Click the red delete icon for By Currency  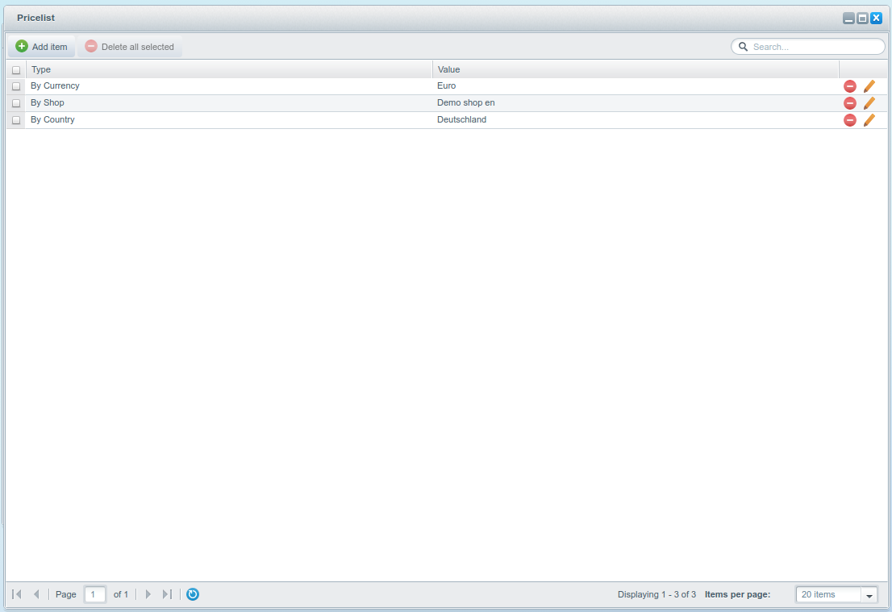[849, 86]
